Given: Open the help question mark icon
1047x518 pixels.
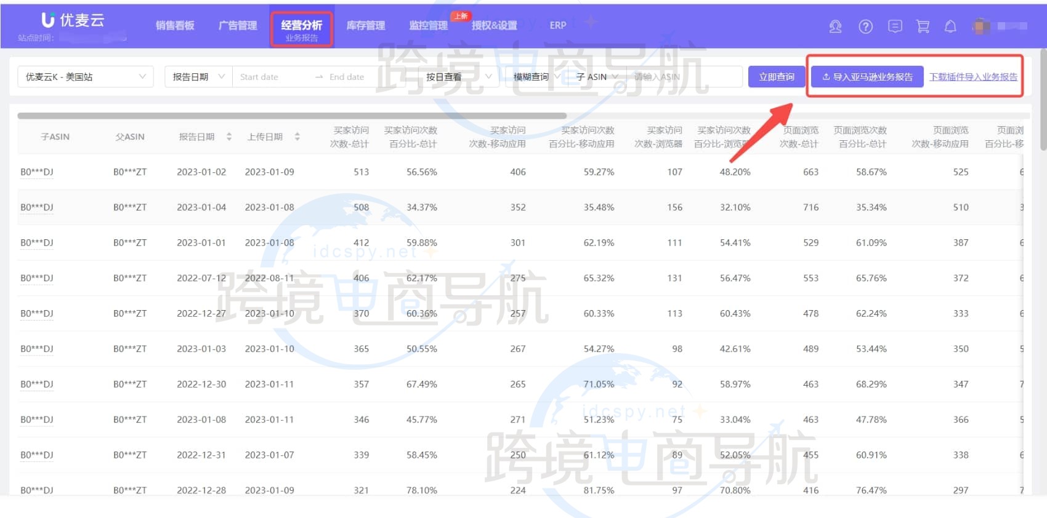Looking at the screenshot, I should click(x=865, y=26).
